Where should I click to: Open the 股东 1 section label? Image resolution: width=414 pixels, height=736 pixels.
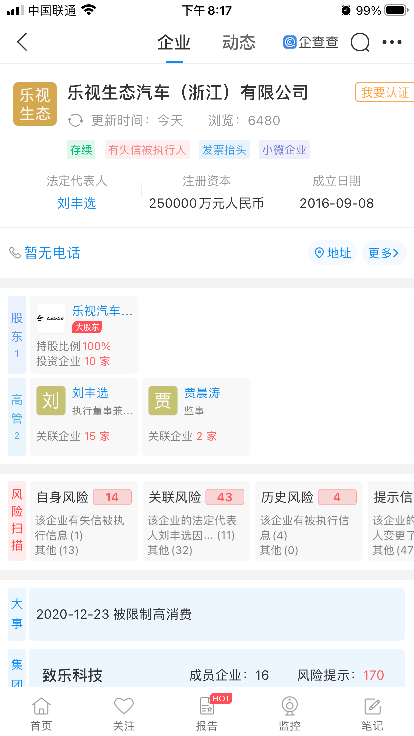point(17,334)
